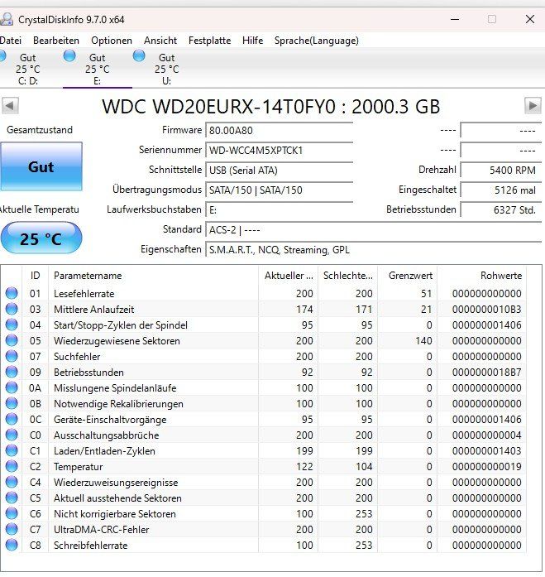Click the Aktueller column header
Image resolution: width=545 pixels, height=577 pixels.
(x=289, y=275)
